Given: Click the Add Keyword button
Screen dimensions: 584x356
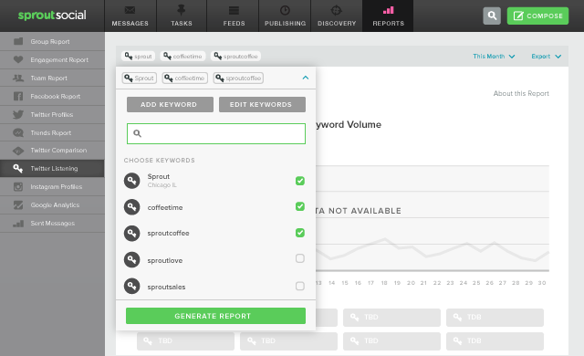Looking at the screenshot, I should tap(170, 105).
